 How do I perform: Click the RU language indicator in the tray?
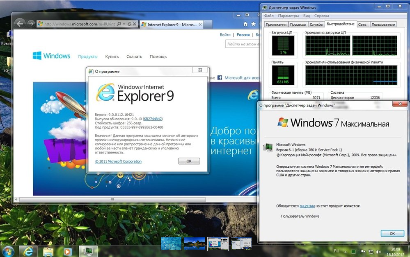[337, 251]
